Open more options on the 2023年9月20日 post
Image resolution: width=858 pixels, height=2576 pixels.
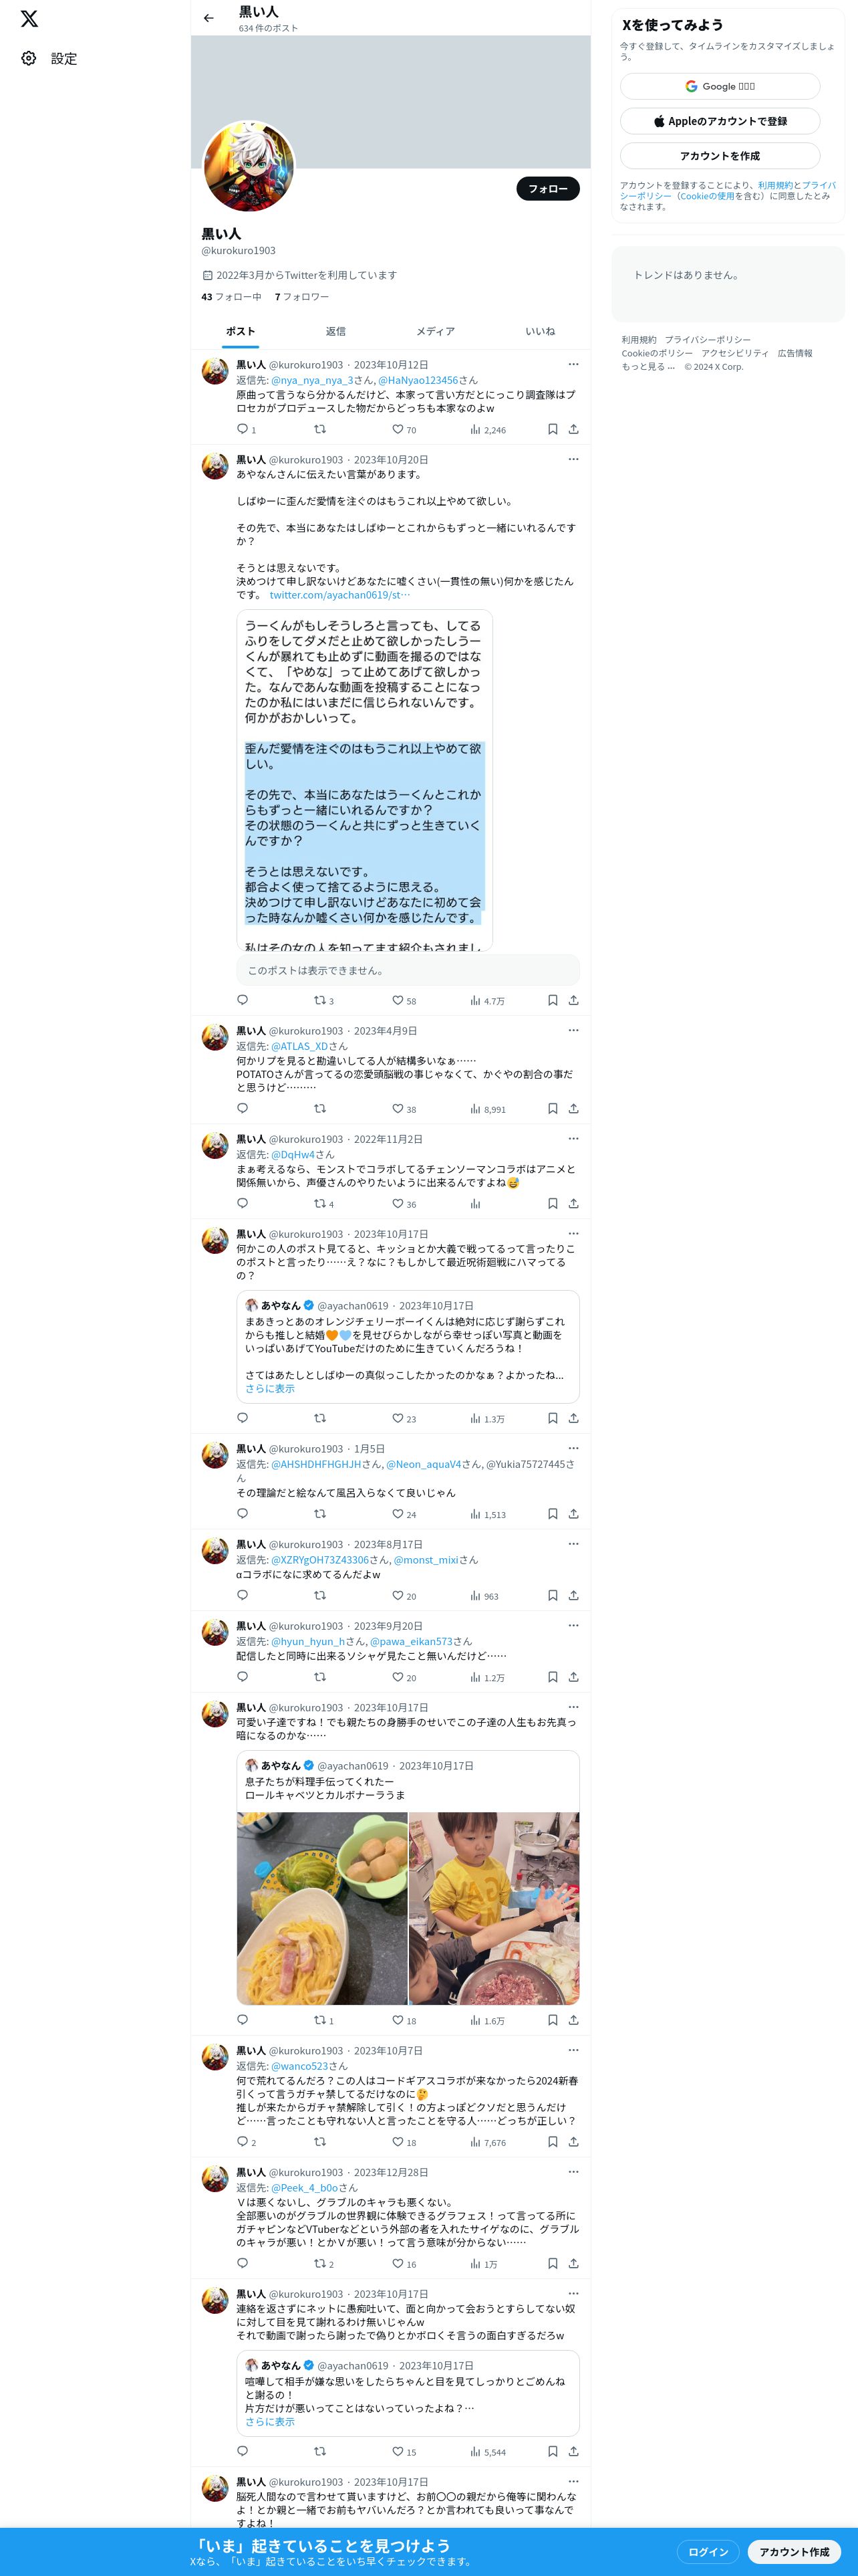coord(573,1625)
